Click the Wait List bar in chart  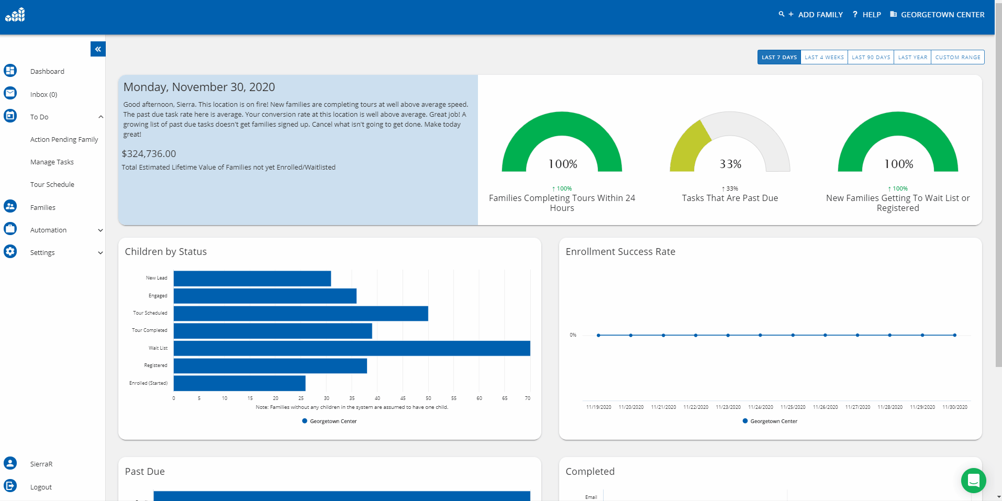(352, 348)
